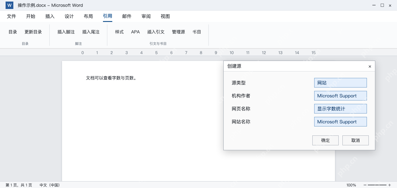Click 取消 in the 创建源 dialog

(355, 140)
